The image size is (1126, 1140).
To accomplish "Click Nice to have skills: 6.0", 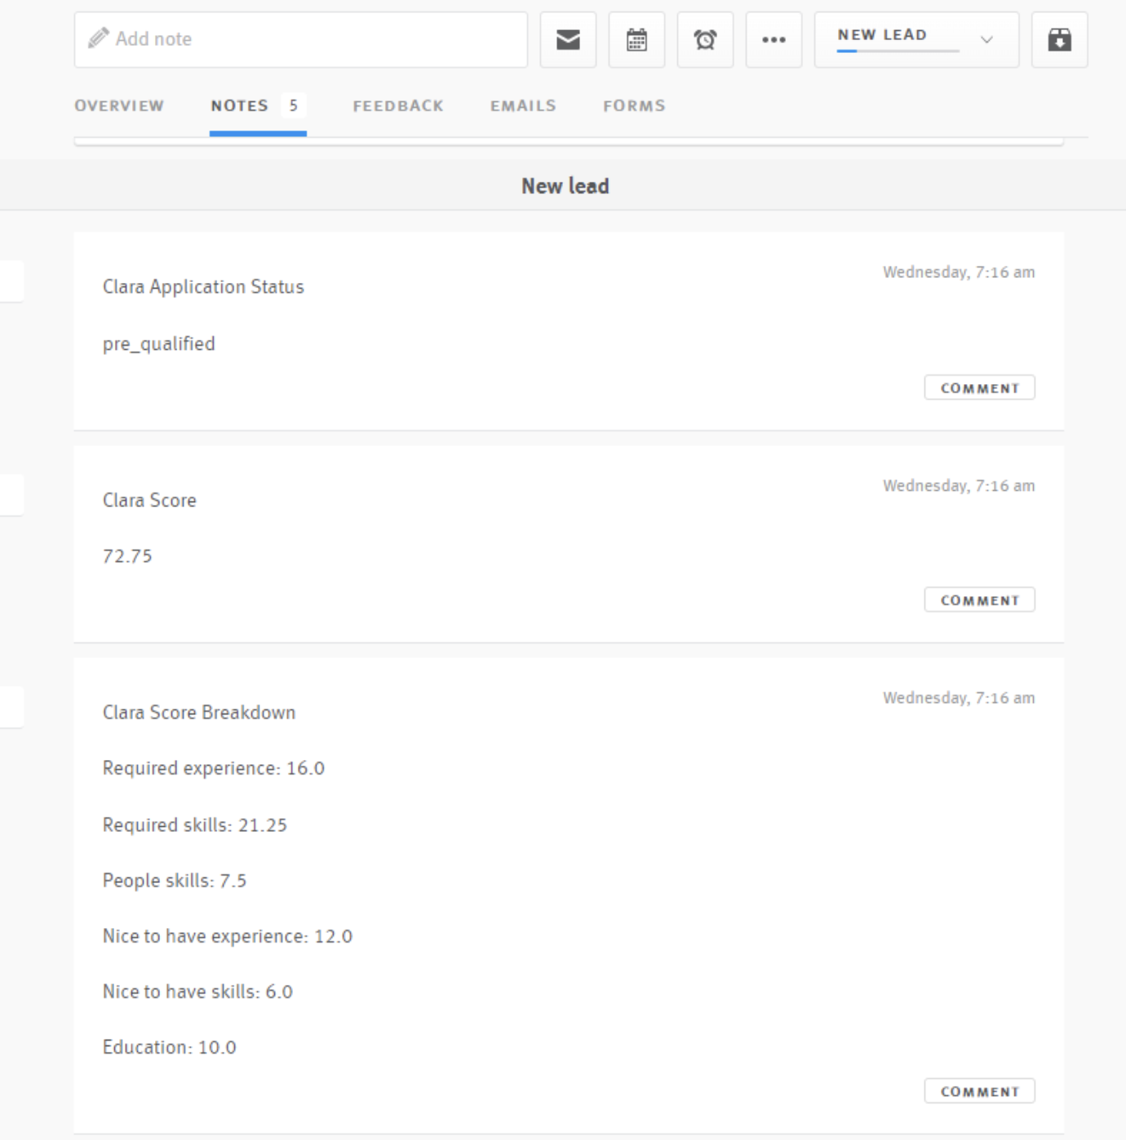I will [x=197, y=992].
